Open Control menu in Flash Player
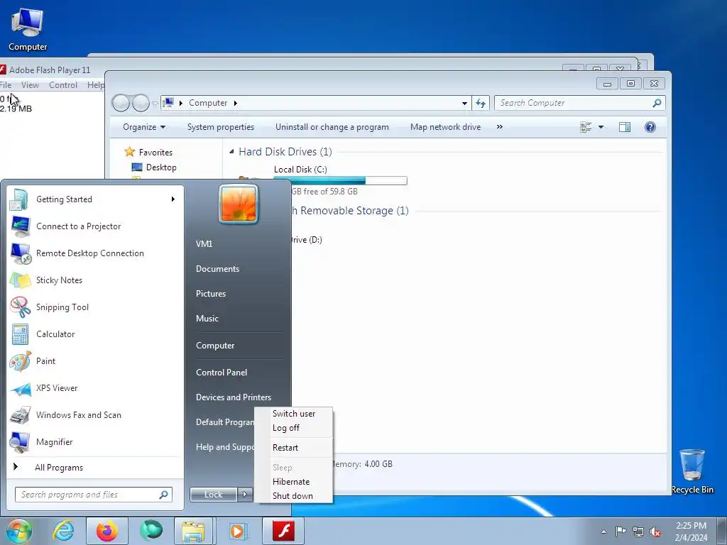The height and width of the screenshot is (545, 727). point(63,85)
